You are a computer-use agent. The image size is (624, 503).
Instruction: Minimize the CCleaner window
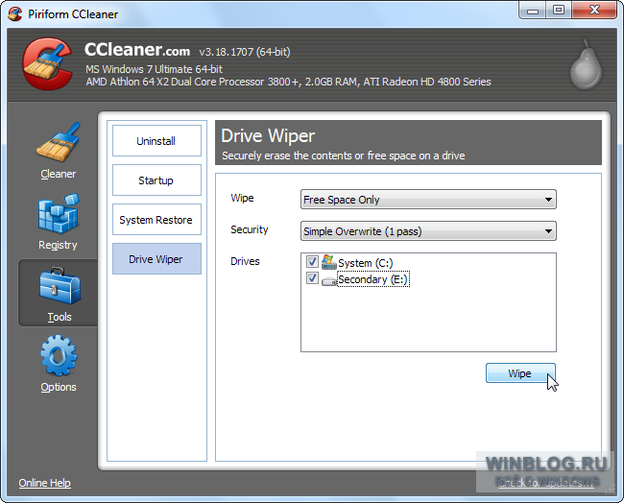pyautogui.click(x=533, y=11)
